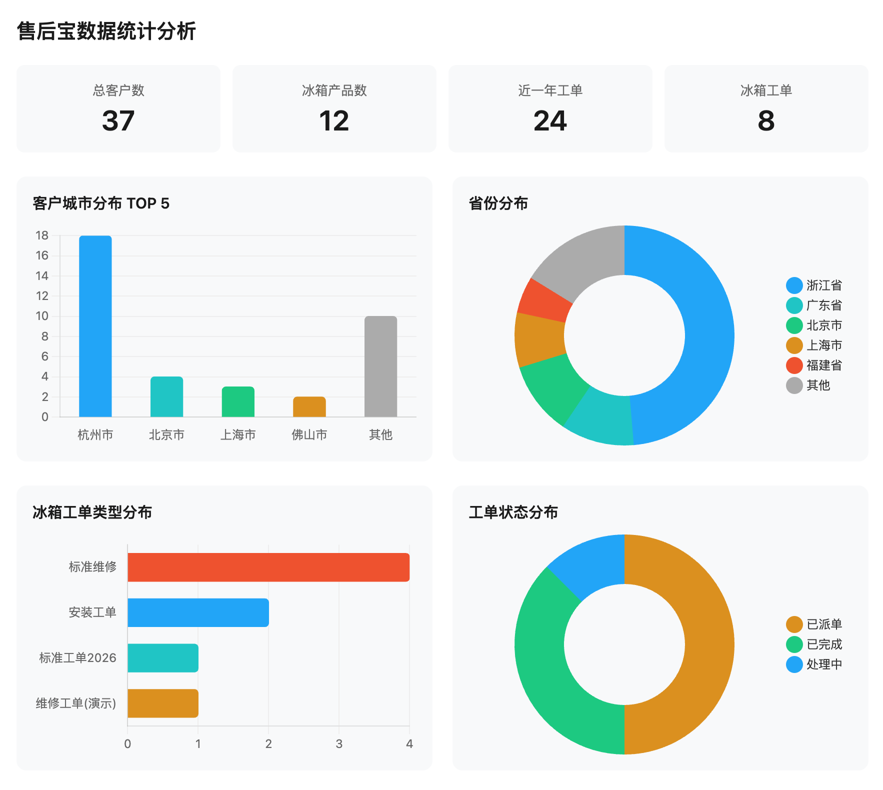Click the blue 安装工单 horizontal bar
The width and height of the screenshot is (883, 790).
point(198,612)
